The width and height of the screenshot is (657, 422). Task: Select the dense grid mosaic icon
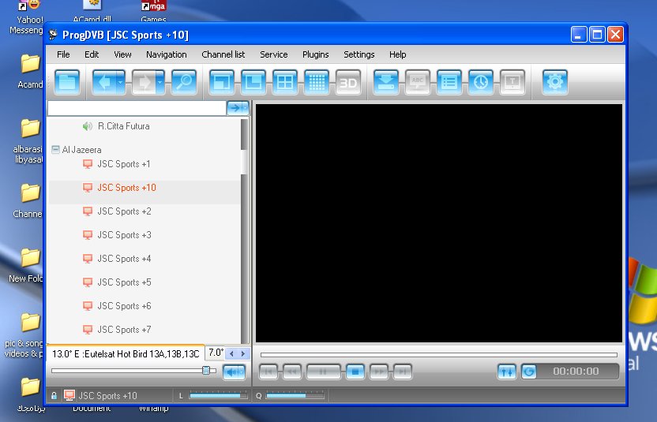(x=317, y=82)
